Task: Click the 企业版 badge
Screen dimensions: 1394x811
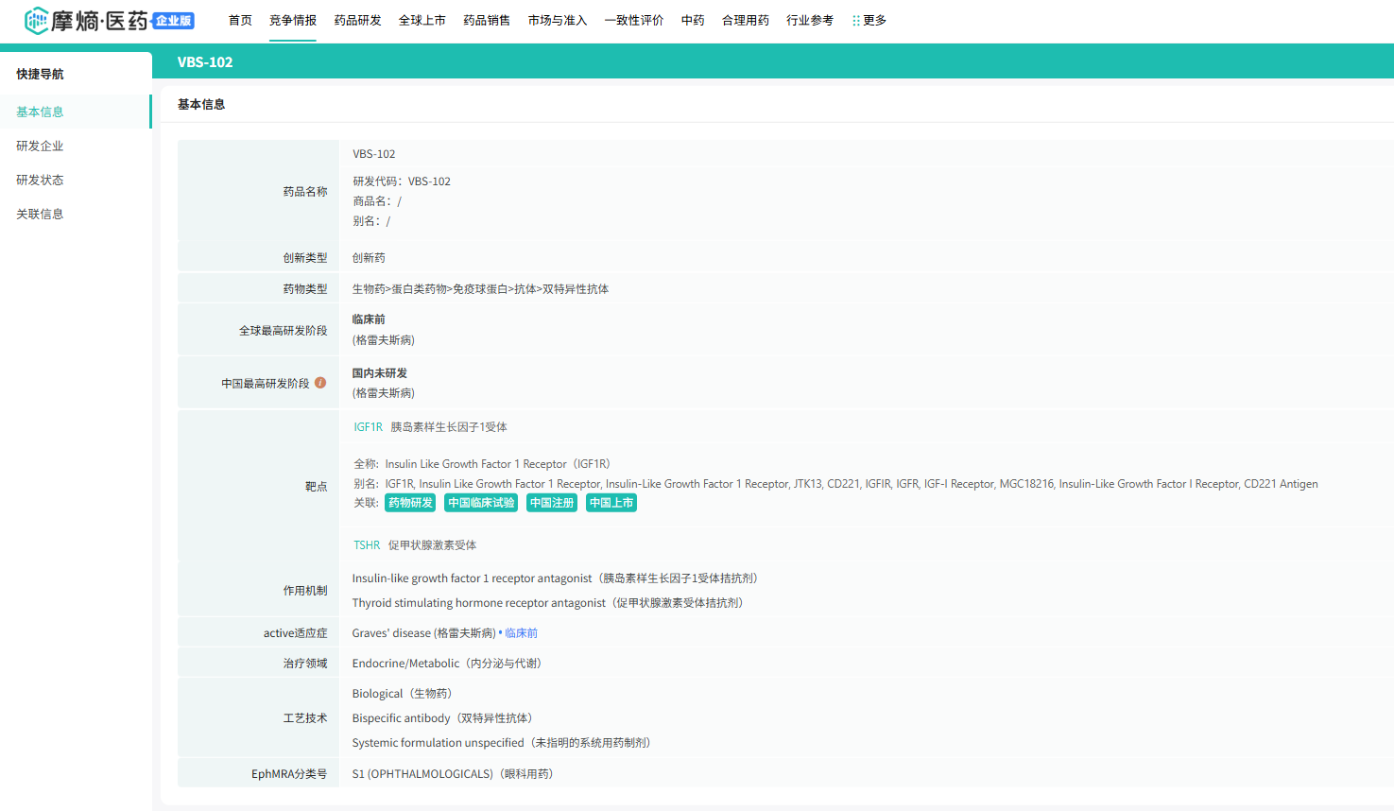Action: coord(174,21)
